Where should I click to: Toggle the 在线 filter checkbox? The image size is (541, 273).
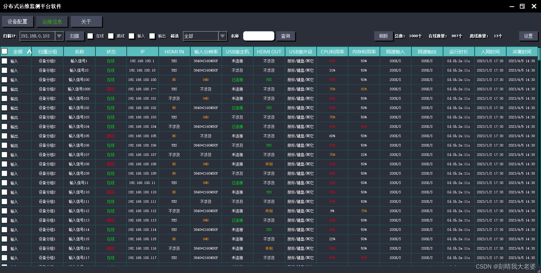point(90,36)
